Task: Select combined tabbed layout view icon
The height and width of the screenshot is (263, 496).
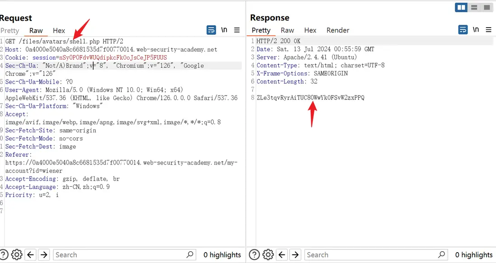Action: 487,7
